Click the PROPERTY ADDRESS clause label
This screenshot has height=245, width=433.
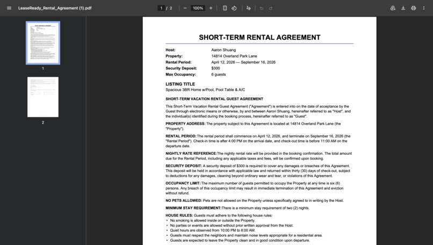185,124
